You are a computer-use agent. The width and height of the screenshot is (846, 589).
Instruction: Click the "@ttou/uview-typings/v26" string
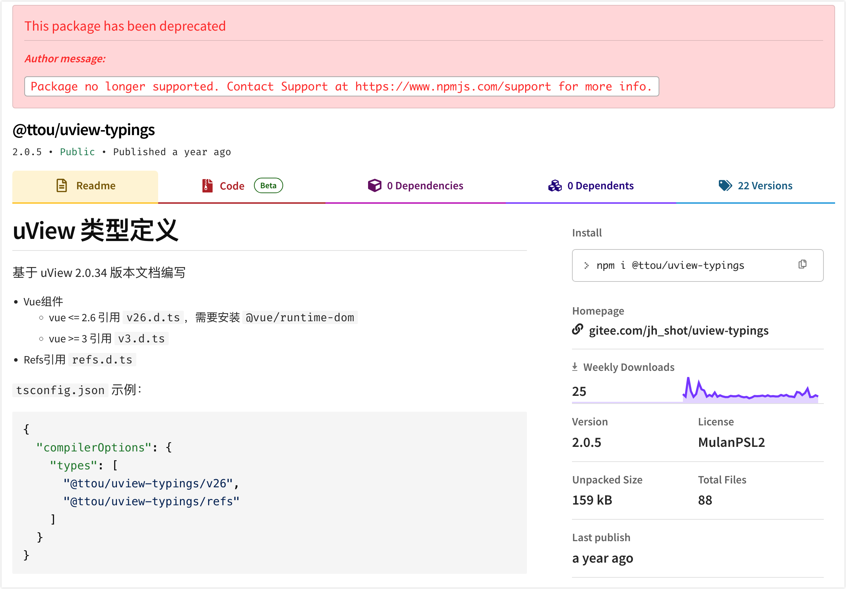(148, 483)
